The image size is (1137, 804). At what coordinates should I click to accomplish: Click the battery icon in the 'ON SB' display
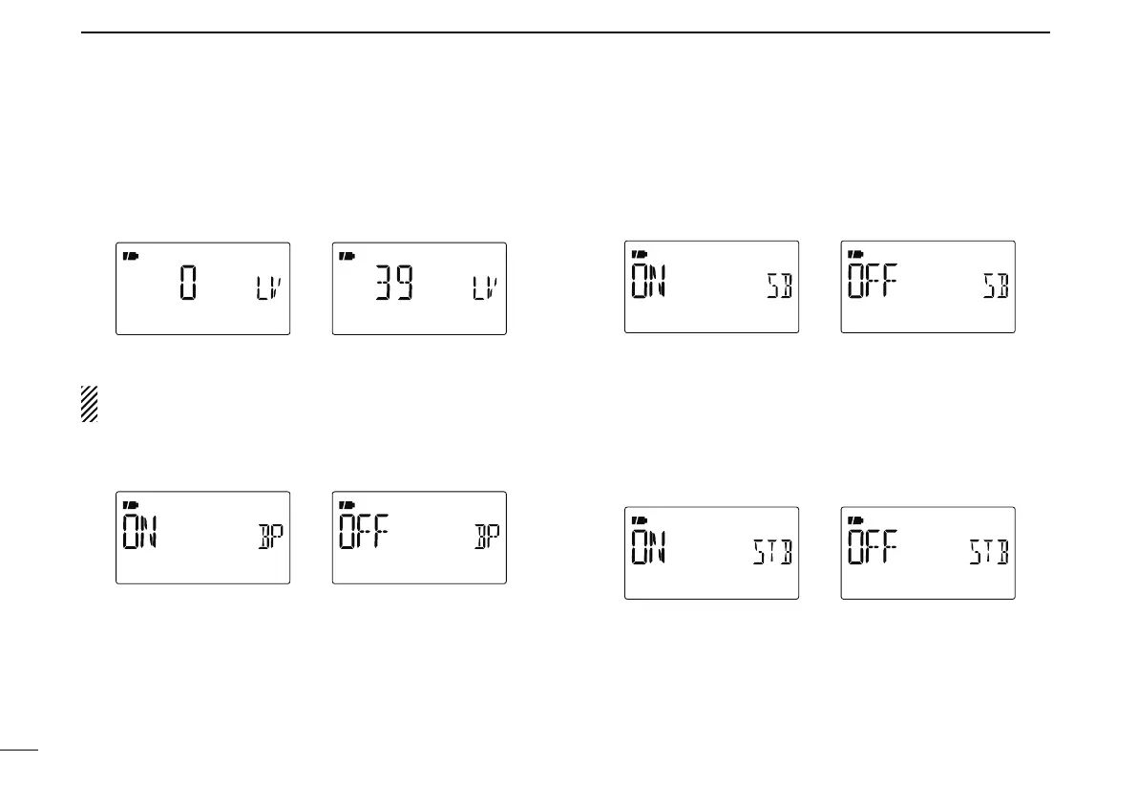coord(640,254)
